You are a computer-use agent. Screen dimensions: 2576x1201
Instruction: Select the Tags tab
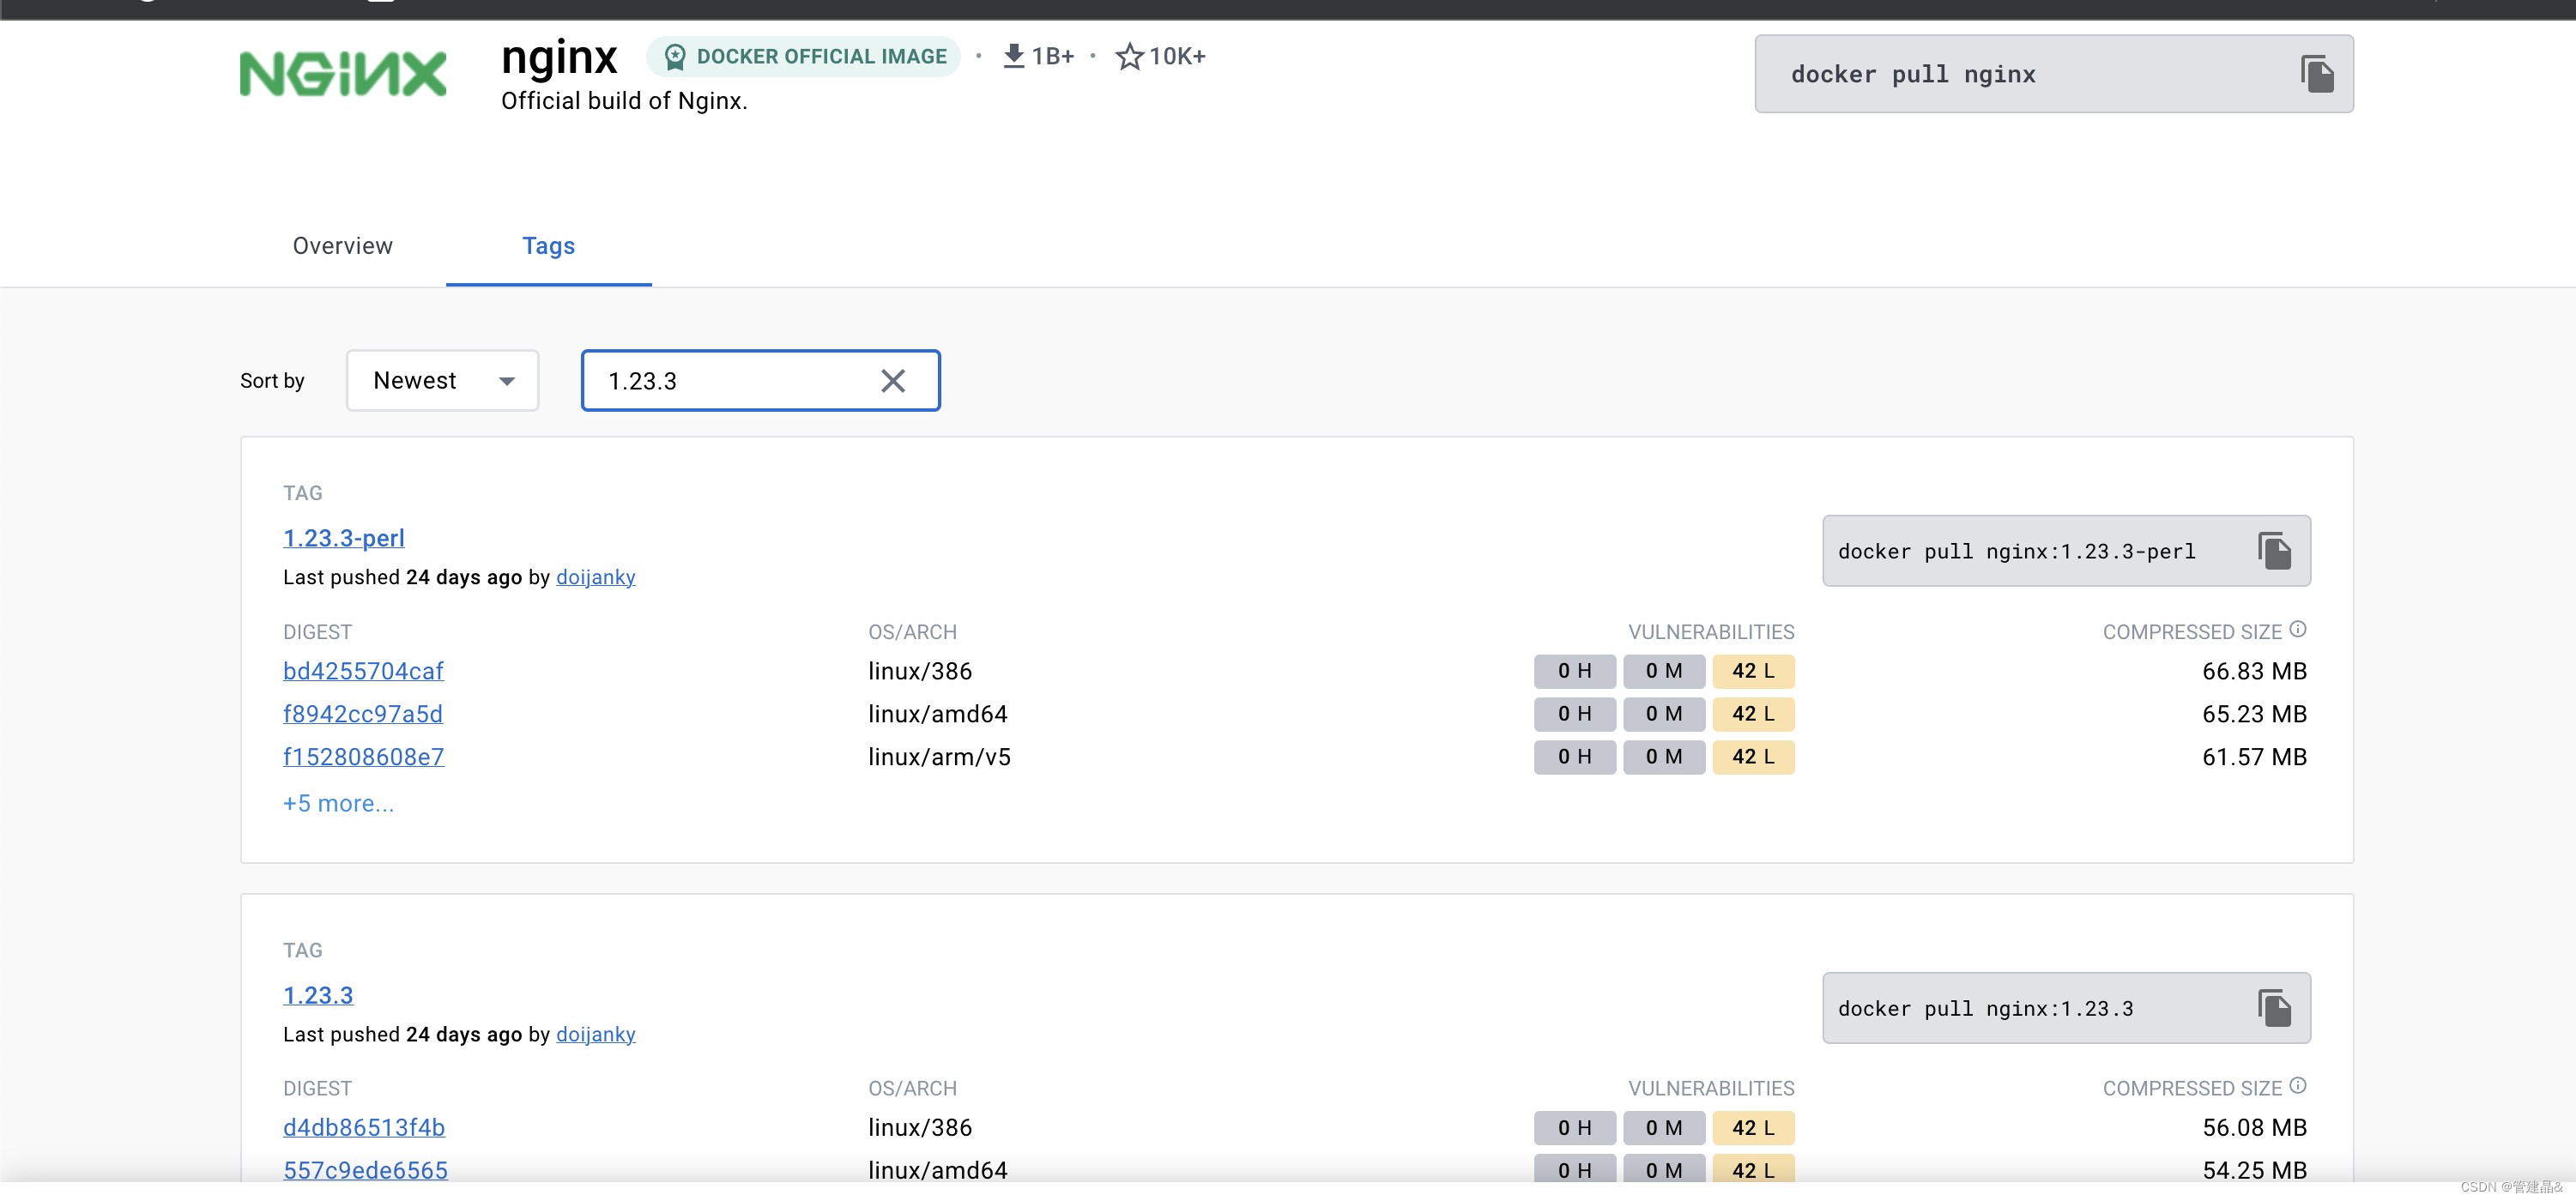pyautogui.click(x=548, y=246)
